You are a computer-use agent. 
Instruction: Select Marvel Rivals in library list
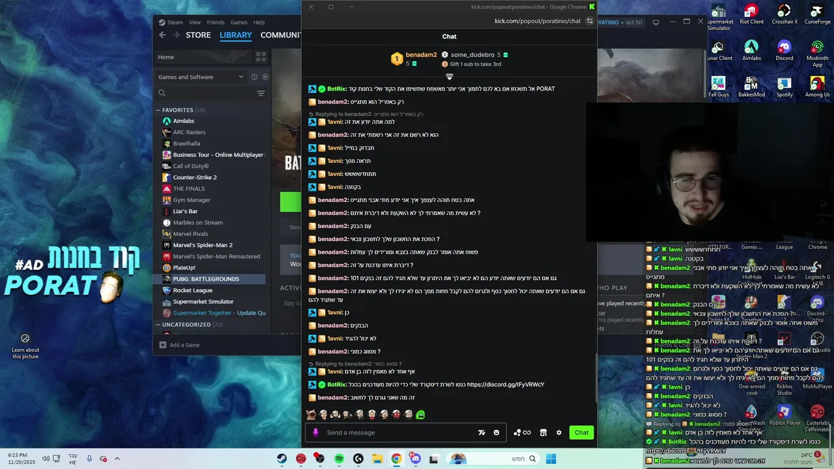tap(190, 234)
